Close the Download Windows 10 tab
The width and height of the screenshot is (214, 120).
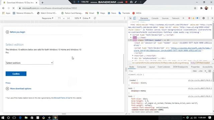click(x=36, y=3)
